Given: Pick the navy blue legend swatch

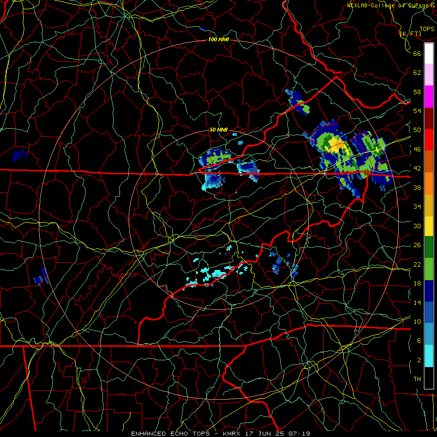Looking at the screenshot, I should click(x=429, y=291).
